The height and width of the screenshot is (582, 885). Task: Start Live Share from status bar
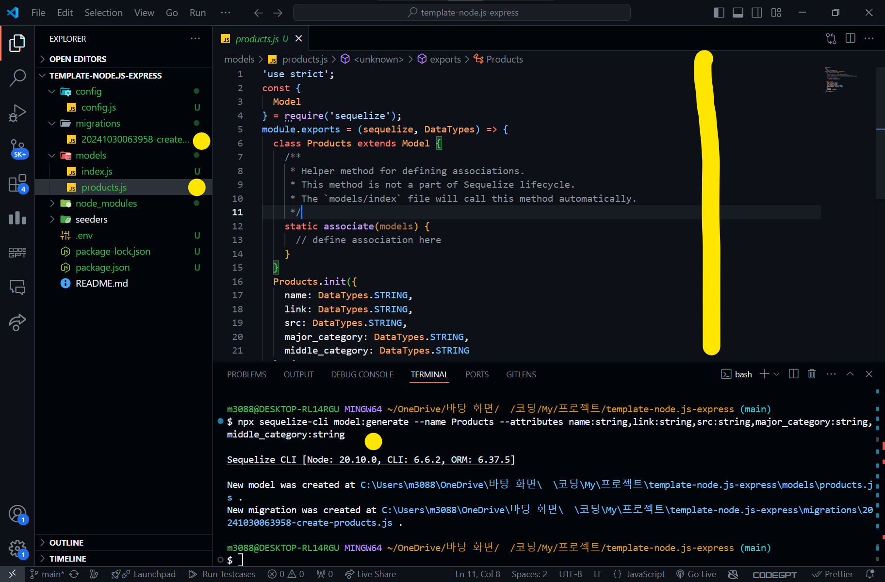(371, 574)
